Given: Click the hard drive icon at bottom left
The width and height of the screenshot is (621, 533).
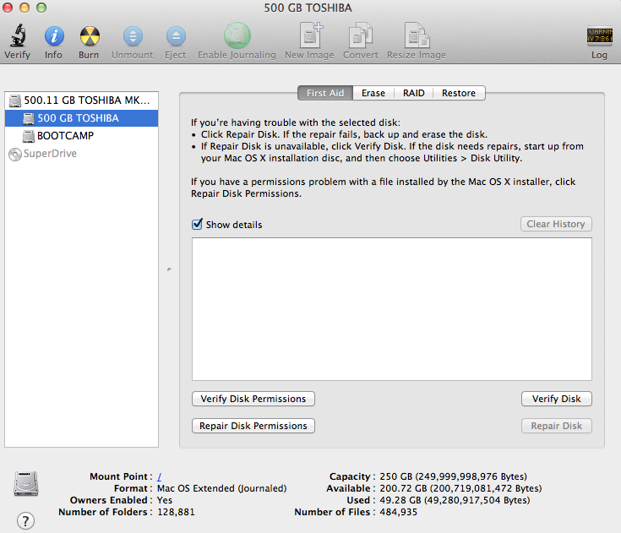Looking at the screenshot, I should tap(26, 483).
